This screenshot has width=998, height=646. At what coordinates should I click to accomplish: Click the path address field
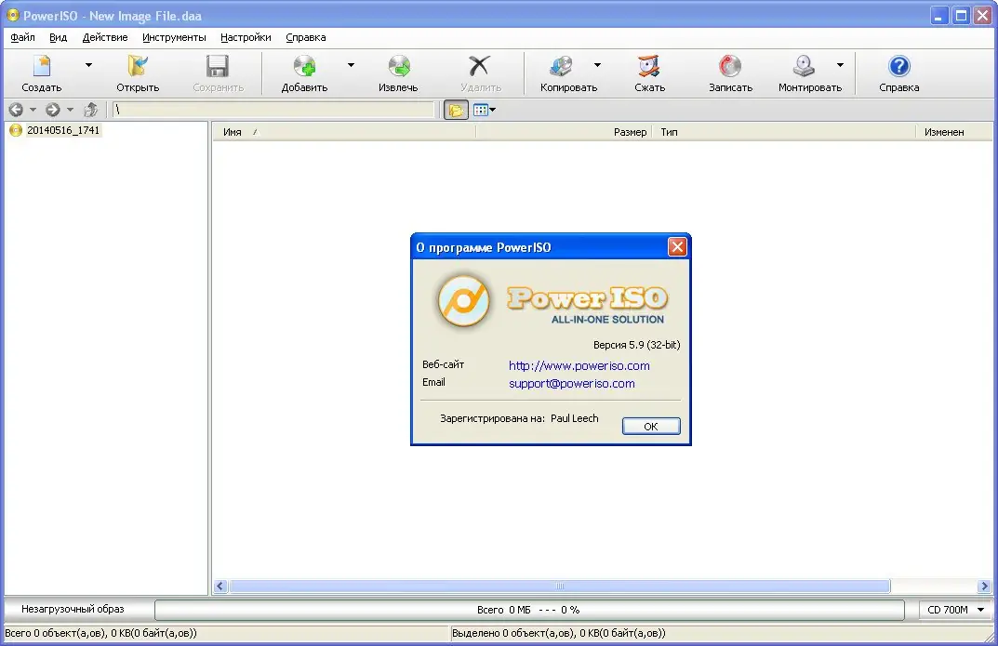click(273, 110)
